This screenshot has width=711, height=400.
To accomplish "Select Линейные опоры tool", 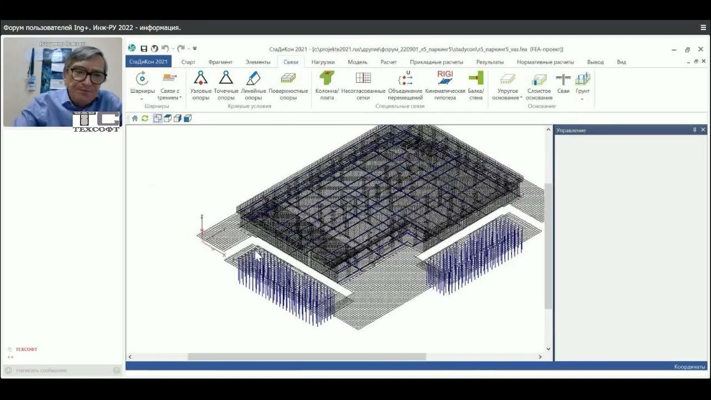I will click(x=253, y=85).
